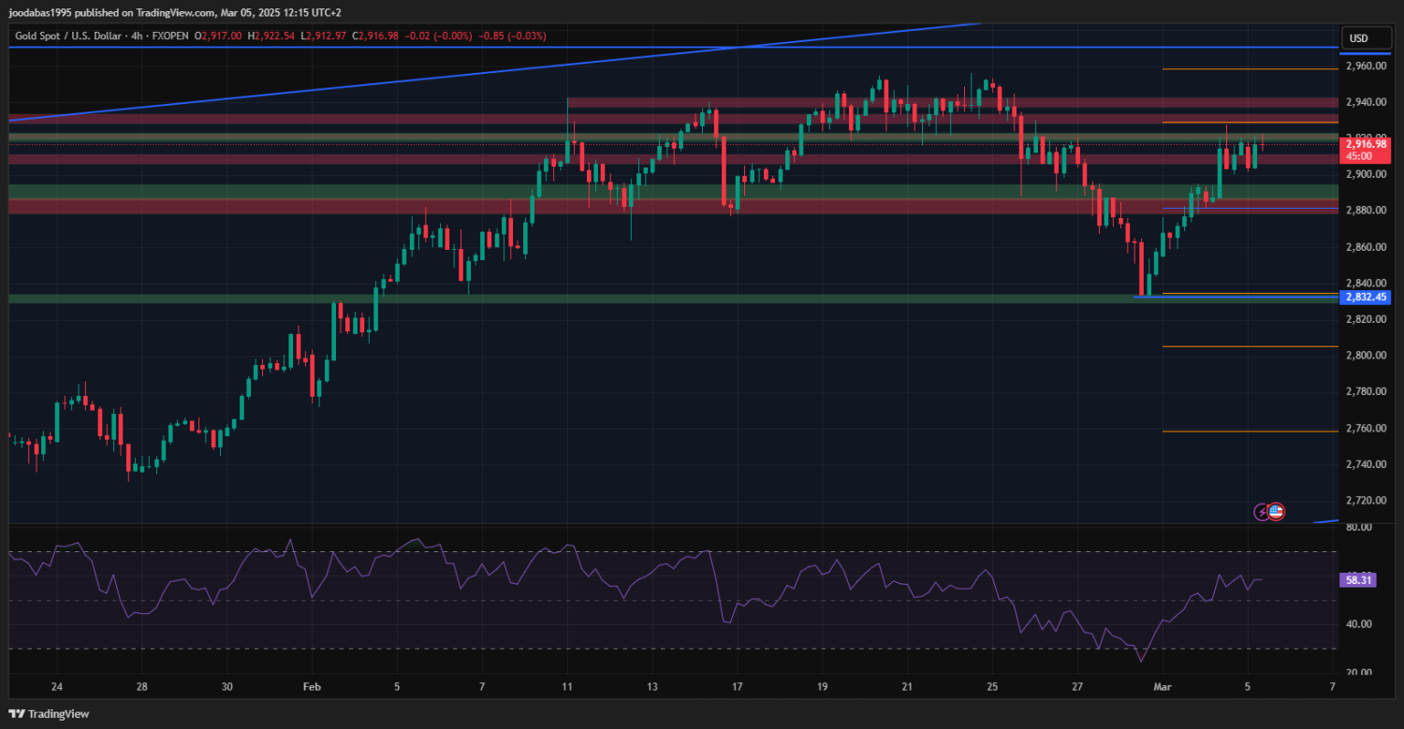Click the 13 date label on time axis
Screen dimensions: 1404x729
(x=651, y=687)
